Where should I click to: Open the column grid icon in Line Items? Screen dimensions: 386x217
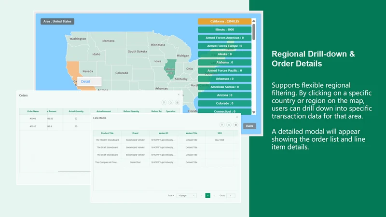235,125
